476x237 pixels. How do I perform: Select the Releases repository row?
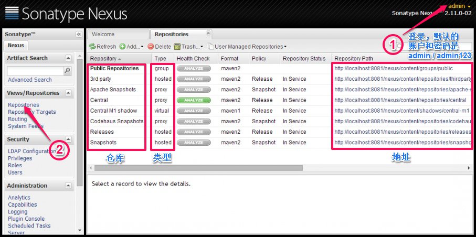(x=280, y=132)
